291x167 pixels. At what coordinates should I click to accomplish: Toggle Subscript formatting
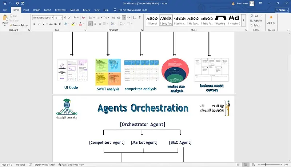(56, 24)
